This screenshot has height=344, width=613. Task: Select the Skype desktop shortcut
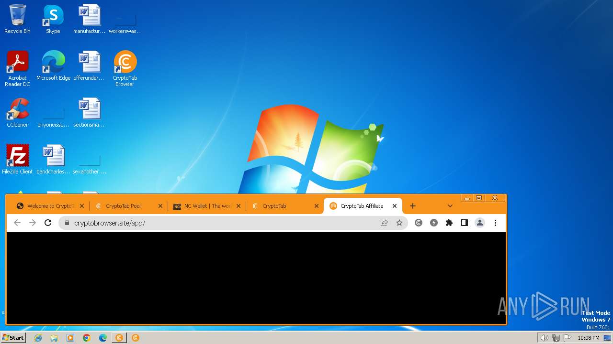[53, 19]
